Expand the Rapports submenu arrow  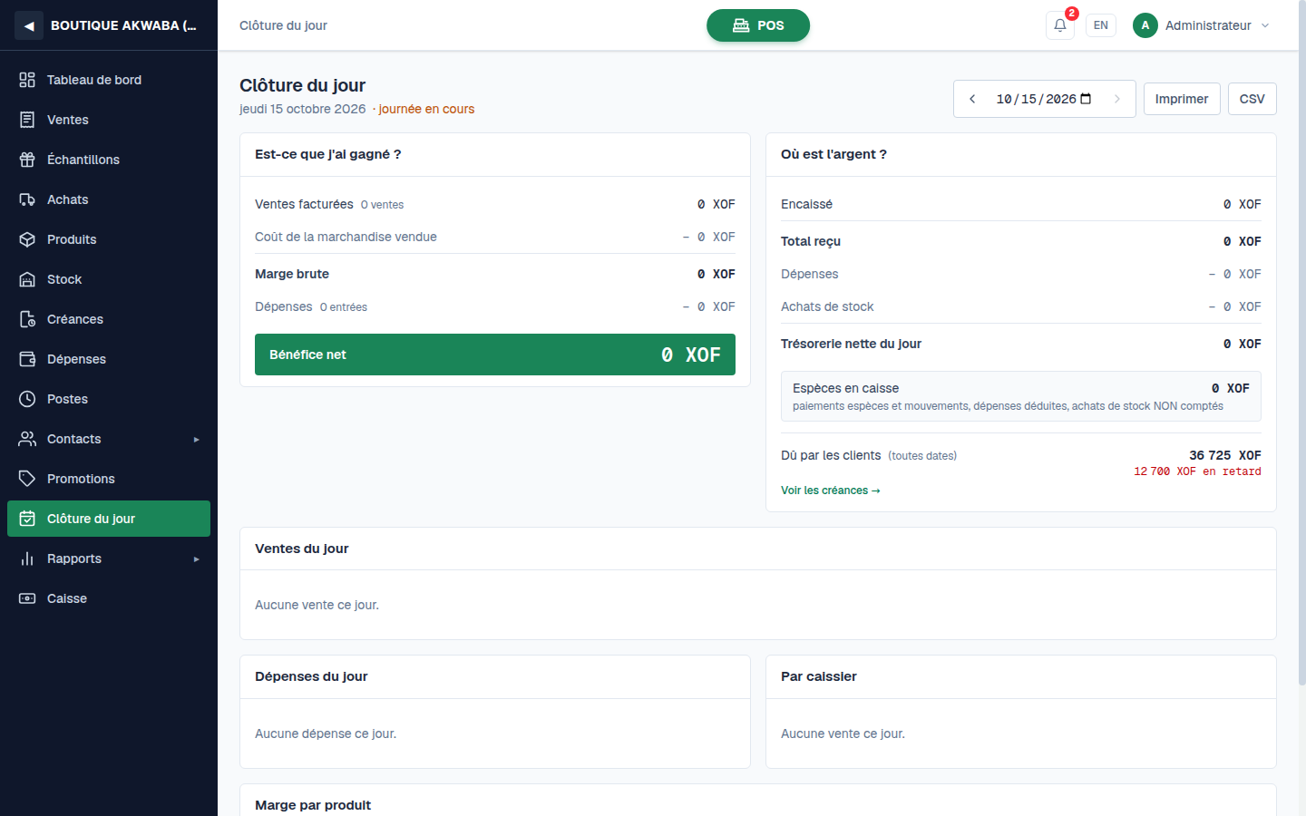(x=196, y=559)
